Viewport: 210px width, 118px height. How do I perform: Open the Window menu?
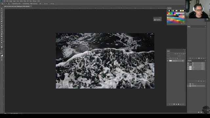point(34,1)
